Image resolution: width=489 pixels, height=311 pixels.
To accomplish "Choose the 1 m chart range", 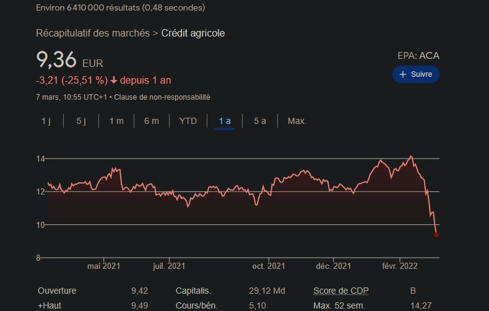I will (116, 121).
